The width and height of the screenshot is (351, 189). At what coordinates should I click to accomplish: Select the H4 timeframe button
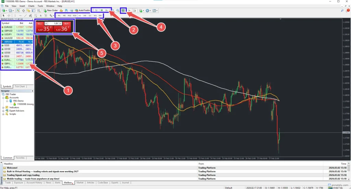(x=85, y=16)
